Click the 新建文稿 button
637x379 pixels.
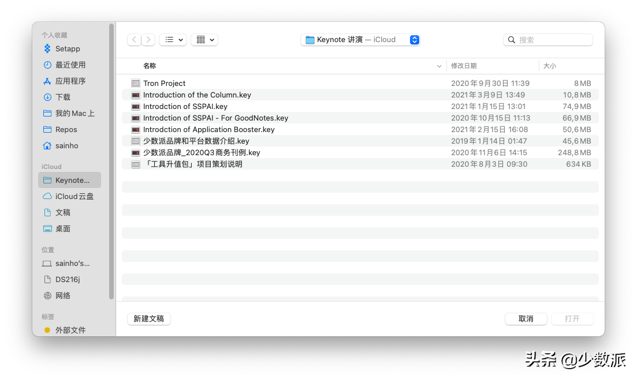(x=148, y=319)
